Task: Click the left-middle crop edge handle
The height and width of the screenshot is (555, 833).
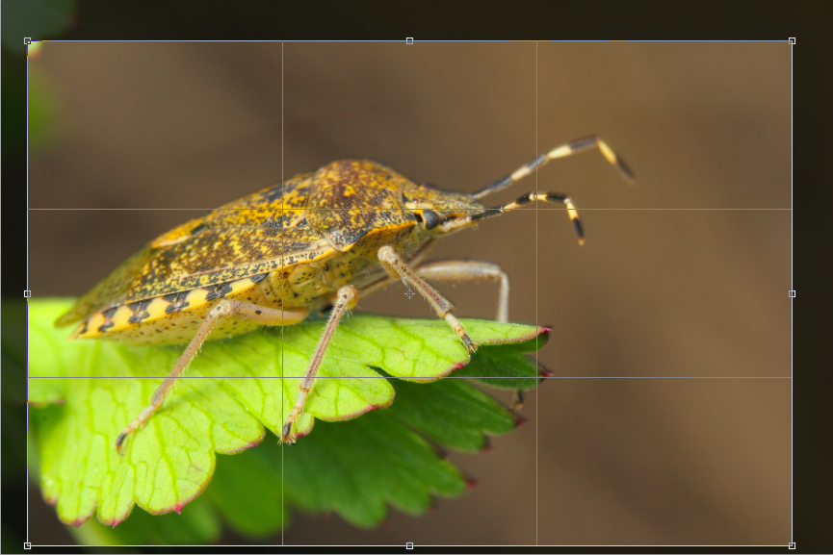Action: coord(28,294)
